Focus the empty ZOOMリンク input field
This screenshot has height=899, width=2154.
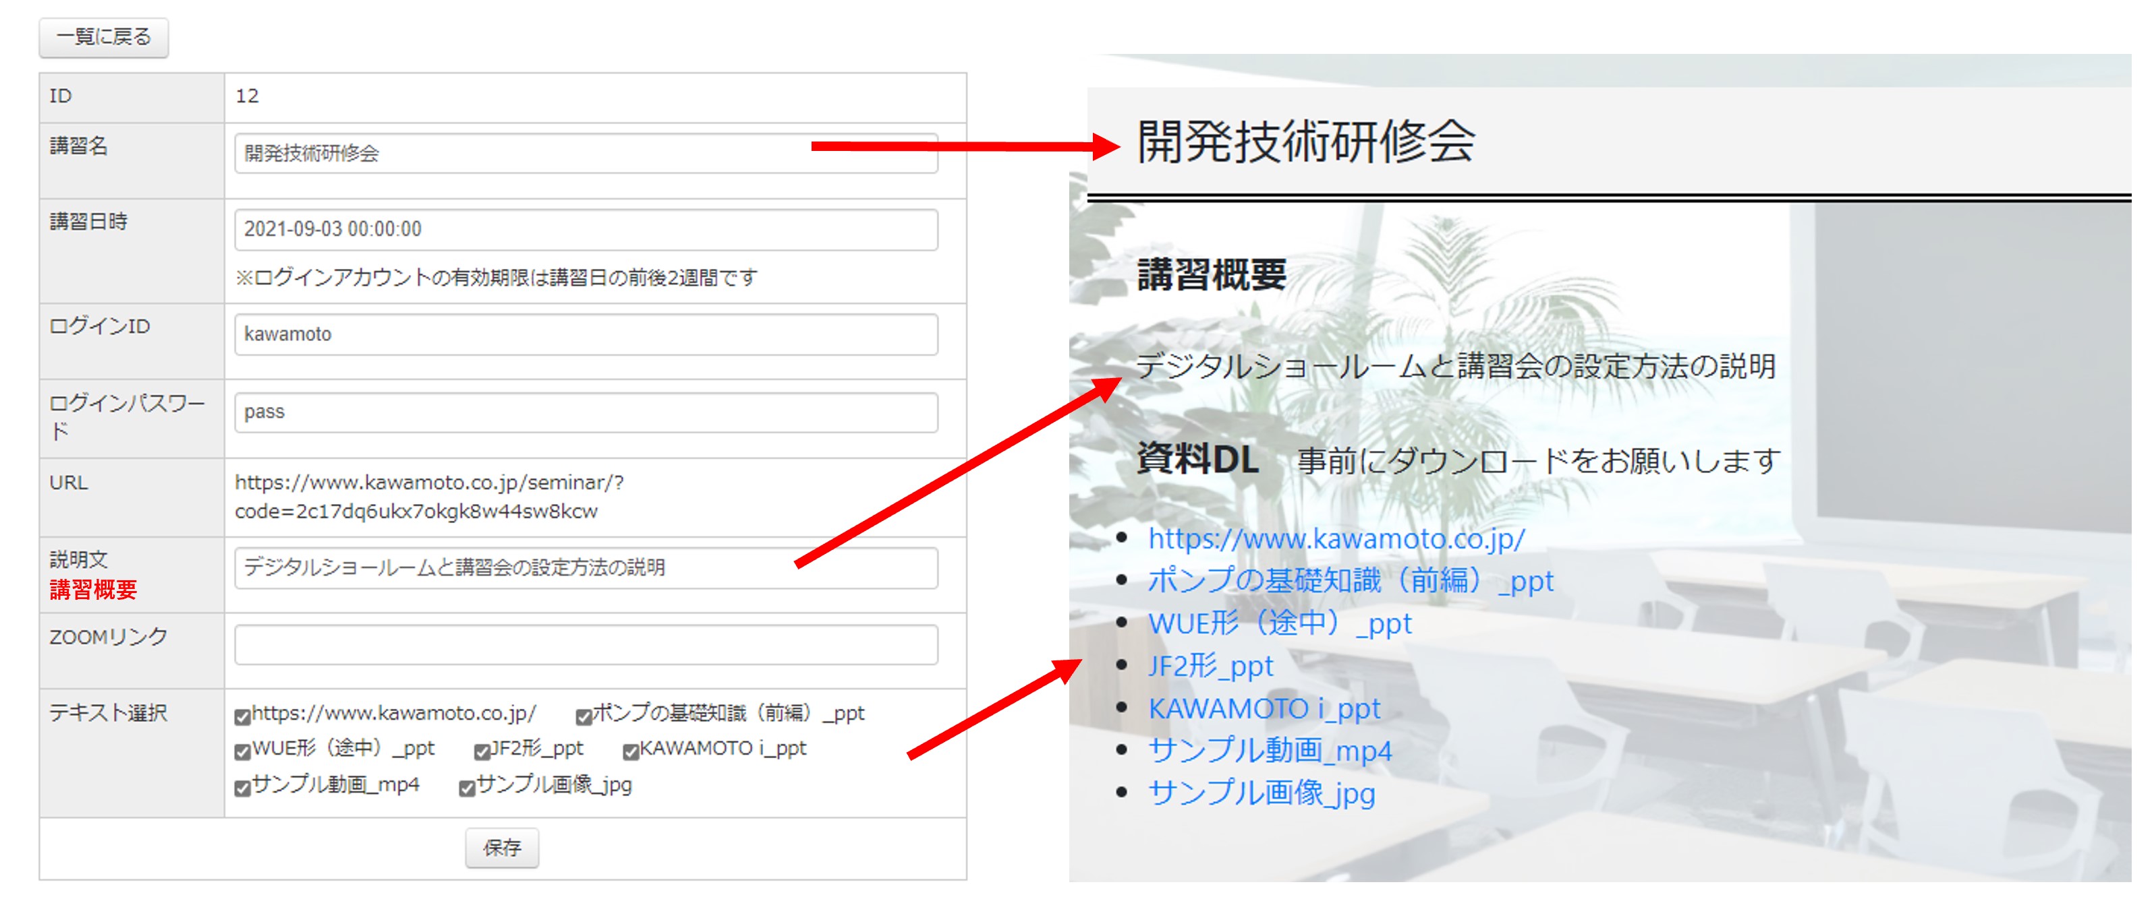point(586,644)
